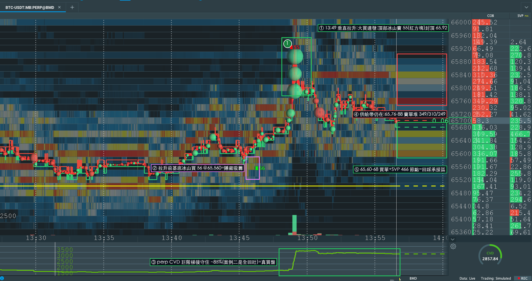Screen dimensions: 532x281
Task: Click price level 65840
Action: pos(461,75)
